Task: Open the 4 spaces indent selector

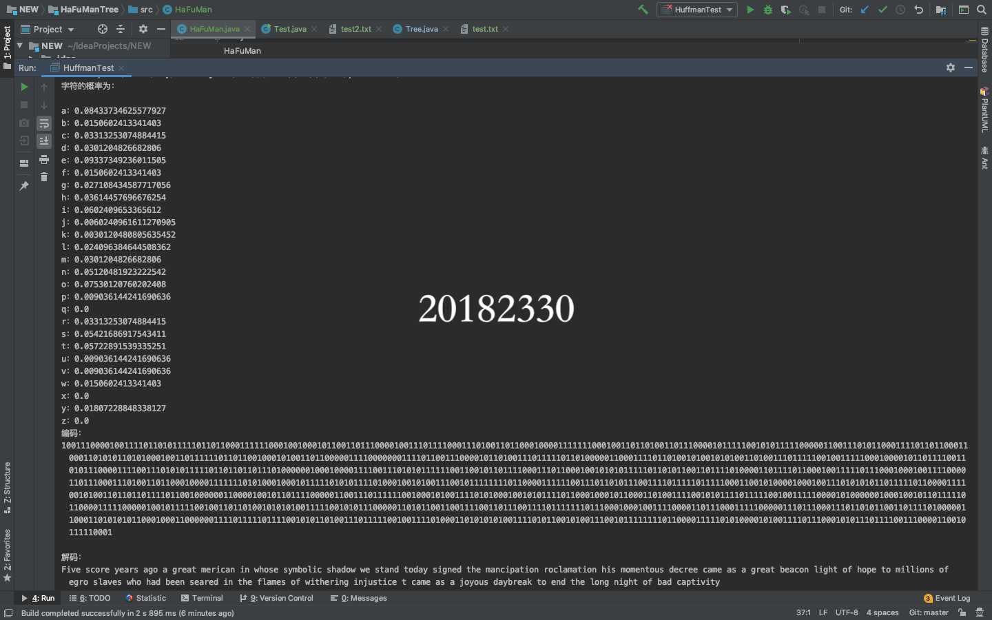Action: pyautogui.click(x=882, y=612)
